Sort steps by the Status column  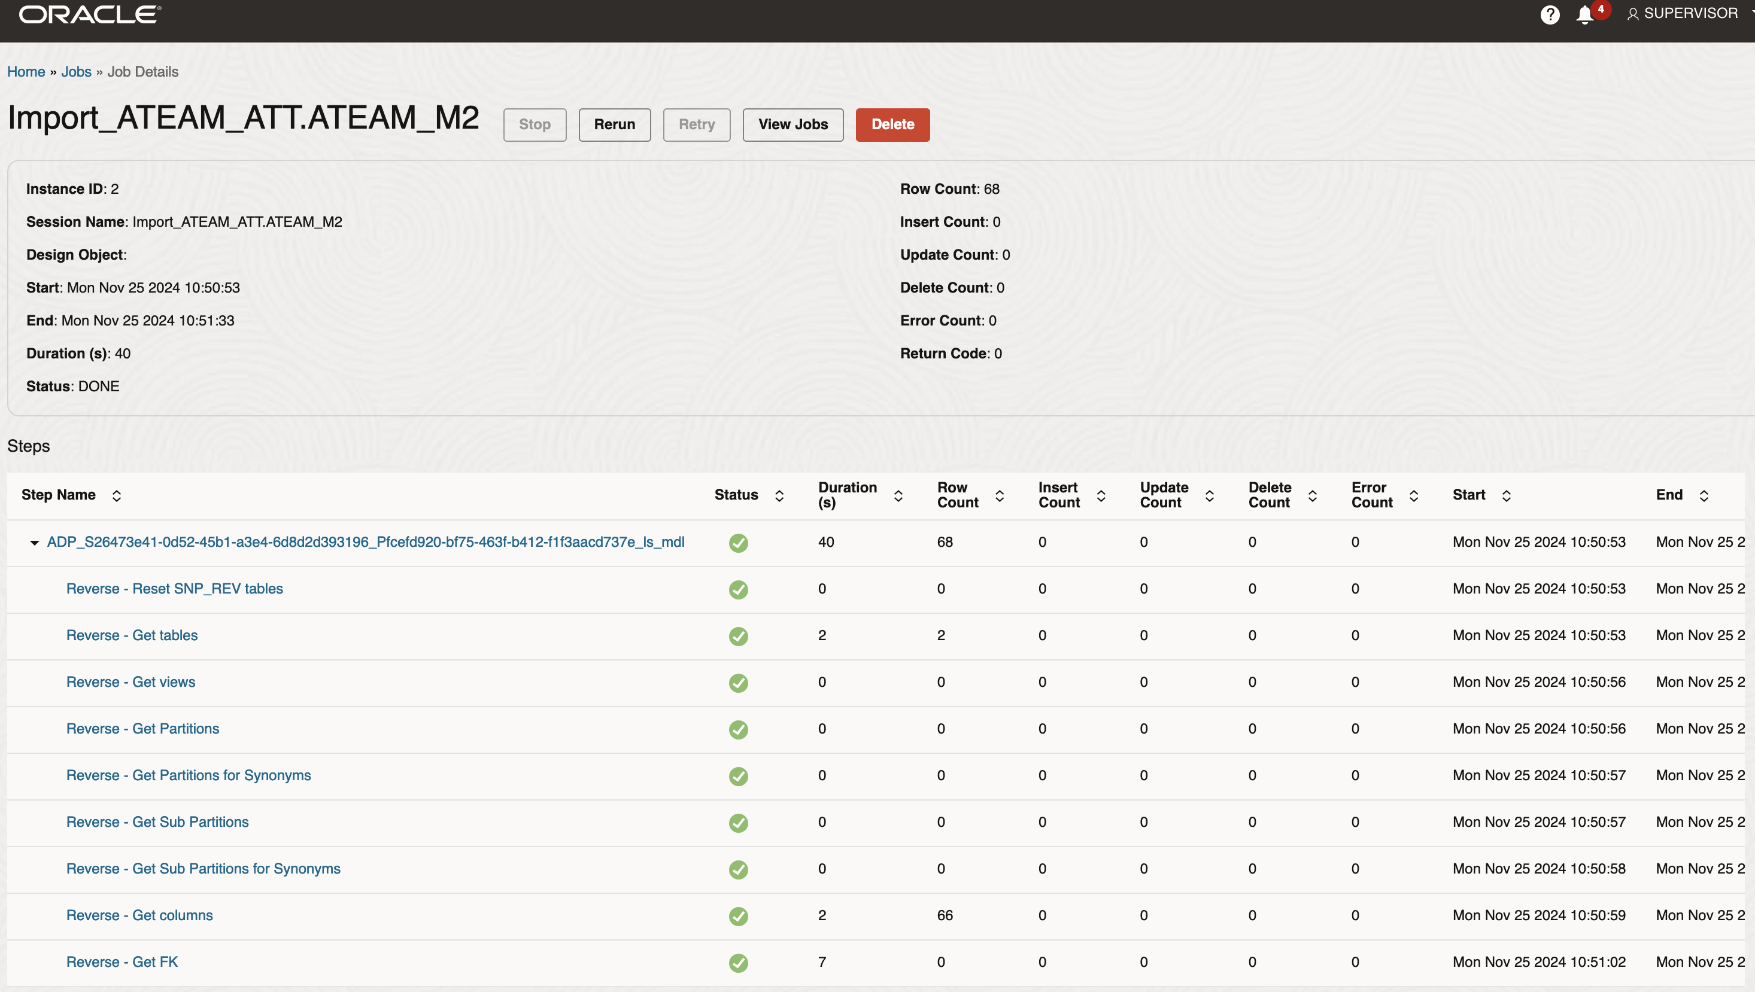point(779,495)
